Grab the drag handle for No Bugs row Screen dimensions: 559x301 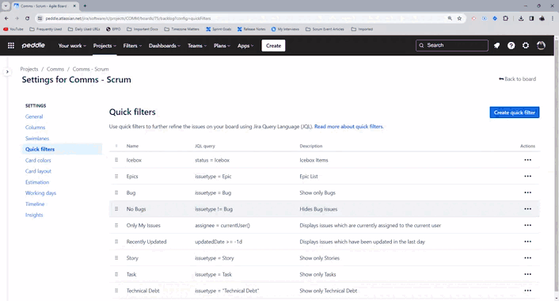click(x=116, y=209)
